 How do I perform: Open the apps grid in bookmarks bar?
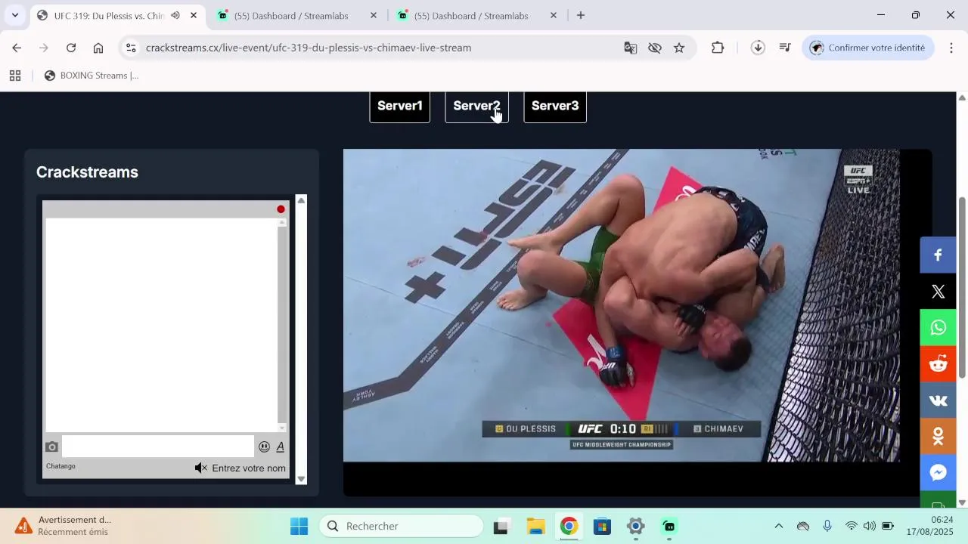point(15,76)
